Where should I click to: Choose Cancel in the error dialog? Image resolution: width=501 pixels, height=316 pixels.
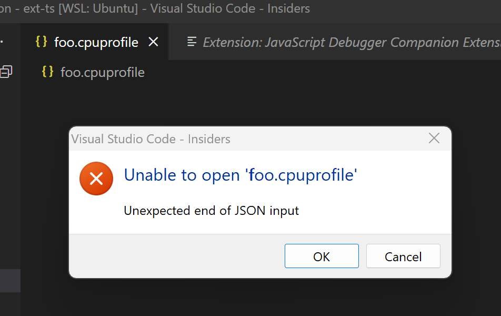coord(403,256)
